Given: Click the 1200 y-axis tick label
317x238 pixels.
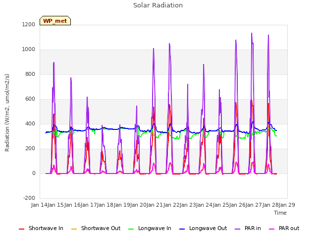Looking at the screenshot, I should 29,24.
